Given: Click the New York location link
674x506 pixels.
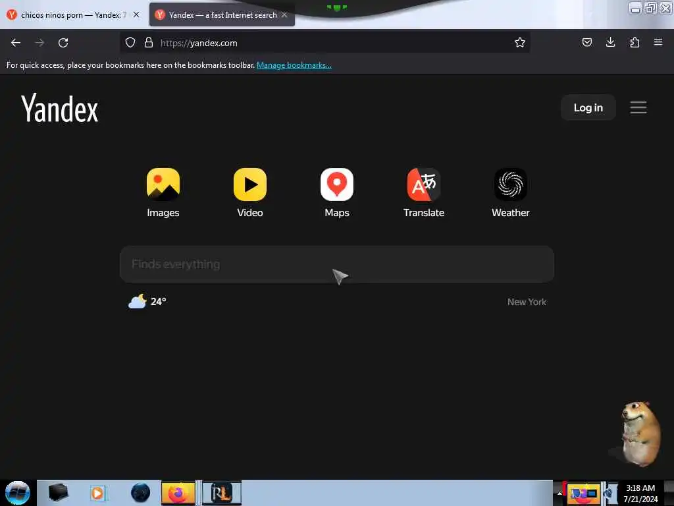Looking at the screenshot, I should 527,302.
